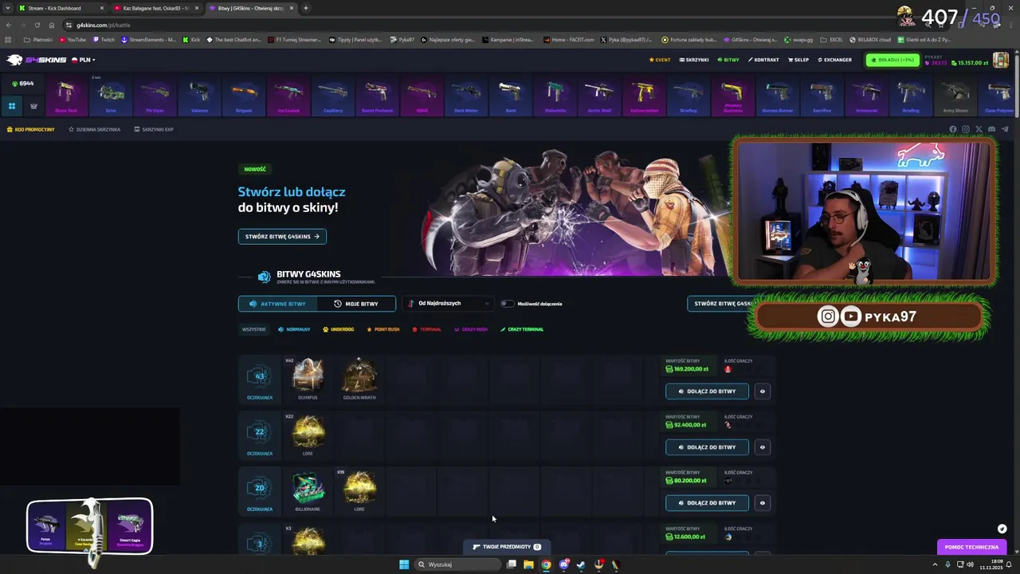Open the PLN currency dropdown
Image resolution: width=1020 pixels, height=574 pixels.
point(84,60)
